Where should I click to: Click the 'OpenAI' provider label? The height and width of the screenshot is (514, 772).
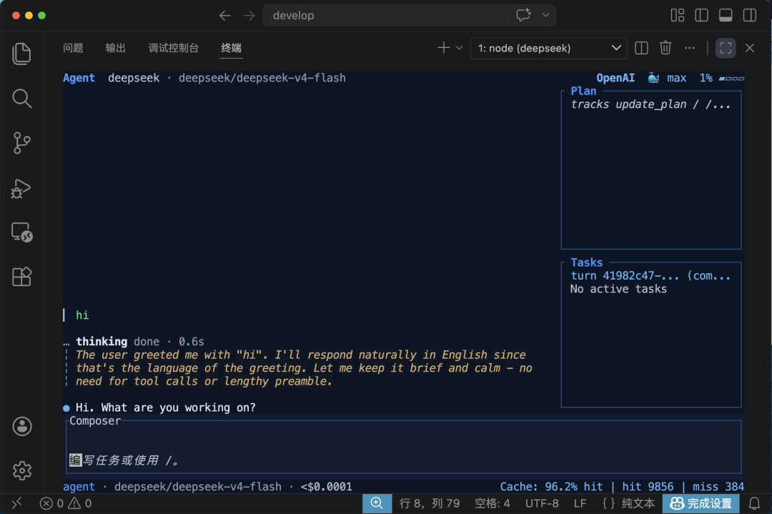tap(615, 78)
